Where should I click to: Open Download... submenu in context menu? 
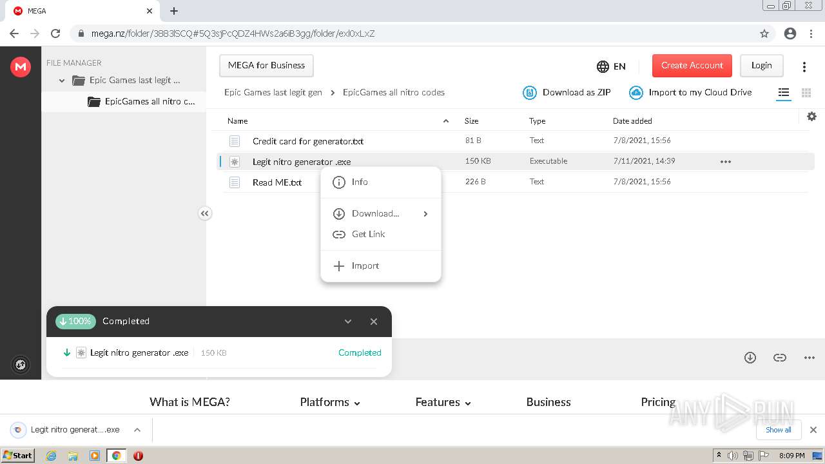[380, 214]
